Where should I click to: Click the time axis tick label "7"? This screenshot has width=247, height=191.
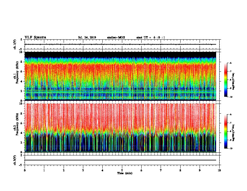pos(161,170)
